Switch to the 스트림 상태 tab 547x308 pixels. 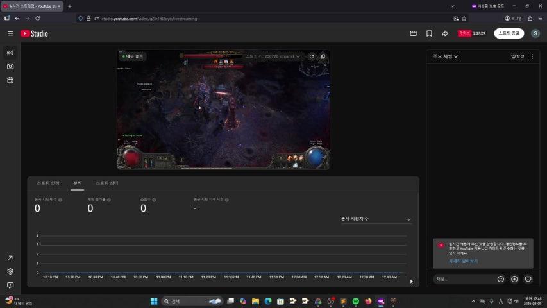(x=107, y=184)
